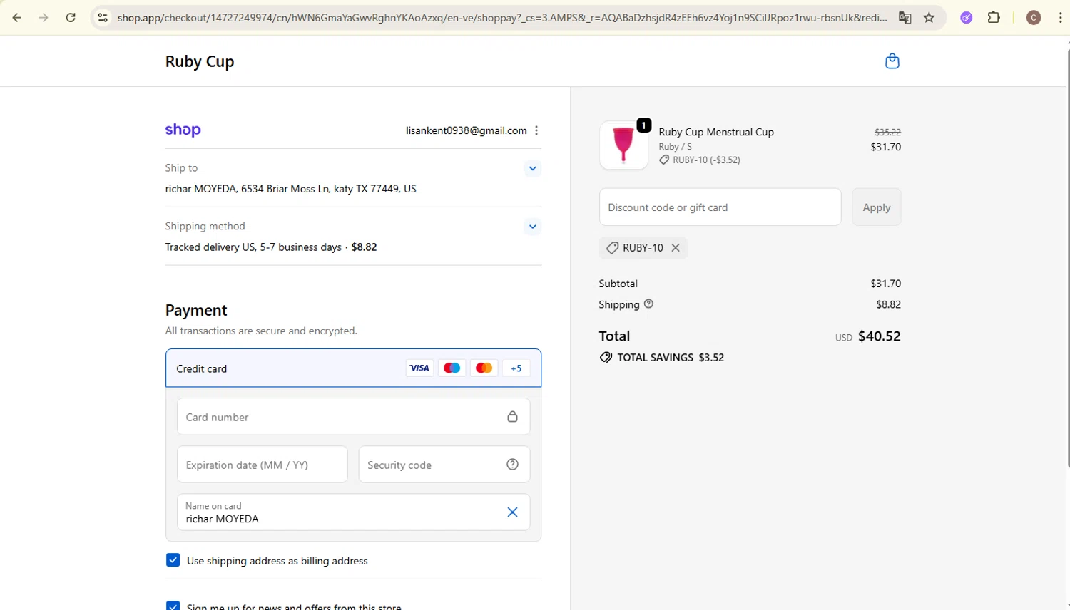Focus the Expiration date field
Image resolution: width=1070 pixels, height=610 pixels.
point(262,465)
